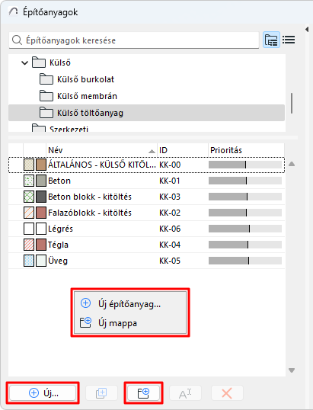Click the Külső töltőanyag folder icon

tap(46, 113)
